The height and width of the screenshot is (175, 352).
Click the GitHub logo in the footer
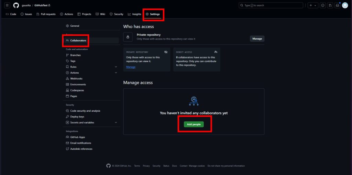pos(108,166)
